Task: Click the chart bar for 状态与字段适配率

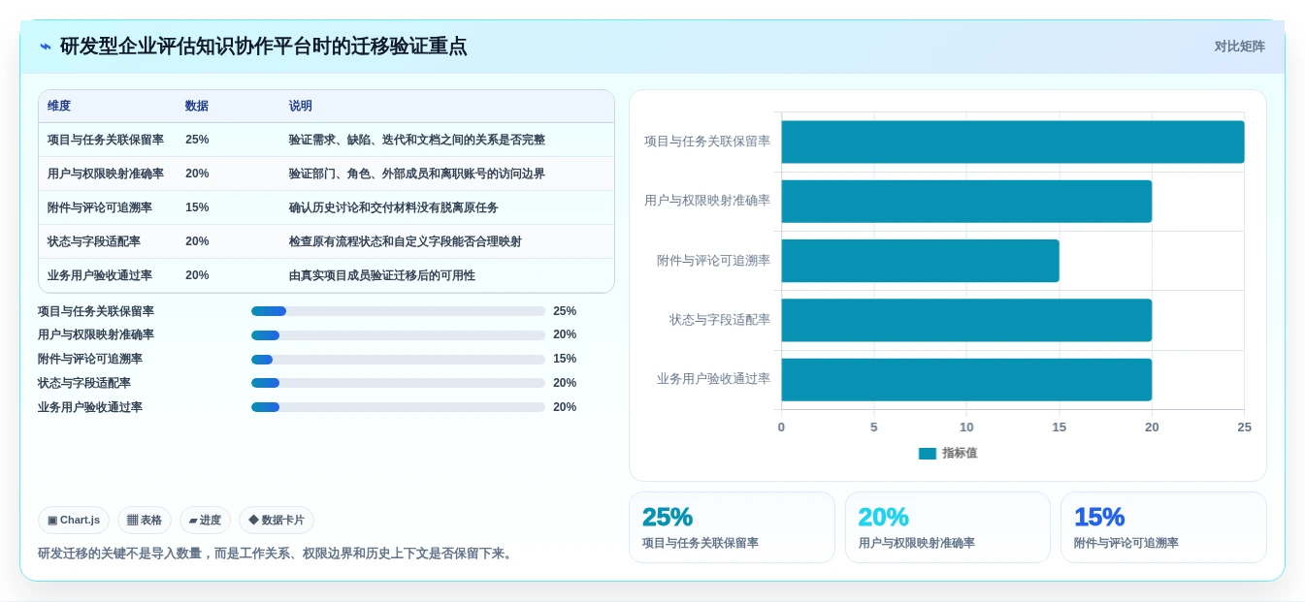Action: [966, 320]
